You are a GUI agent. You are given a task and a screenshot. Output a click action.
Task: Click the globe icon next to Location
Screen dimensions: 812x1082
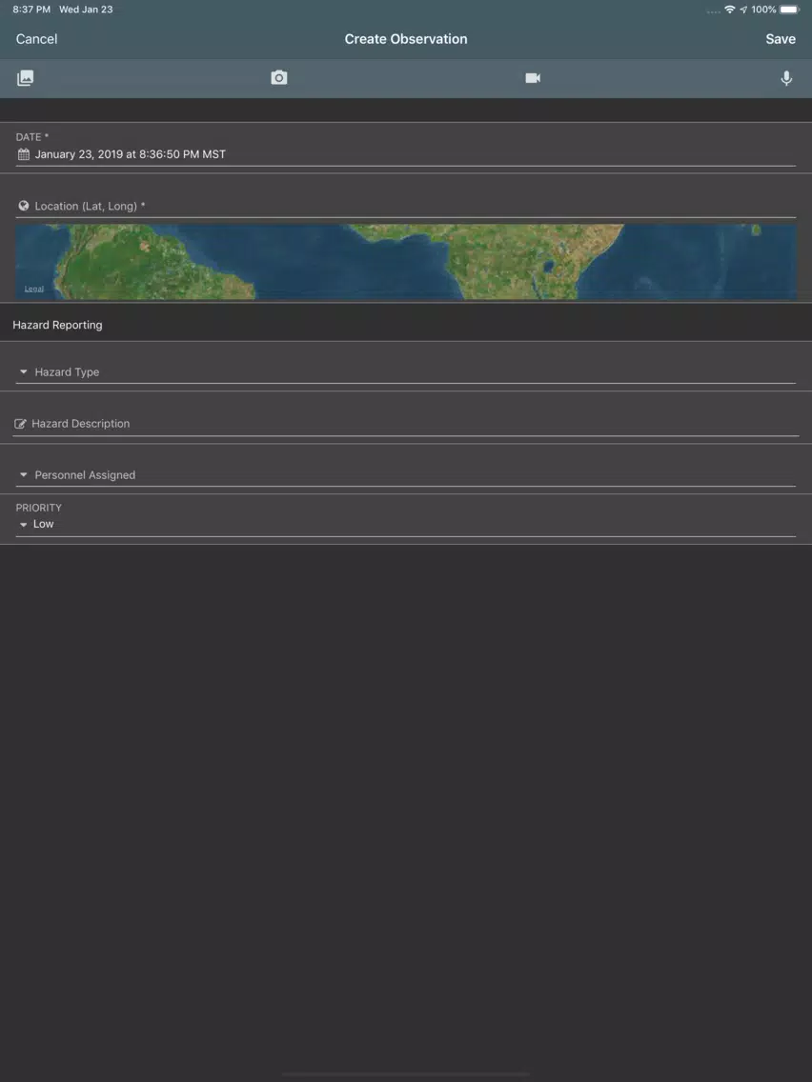[24, 206]
